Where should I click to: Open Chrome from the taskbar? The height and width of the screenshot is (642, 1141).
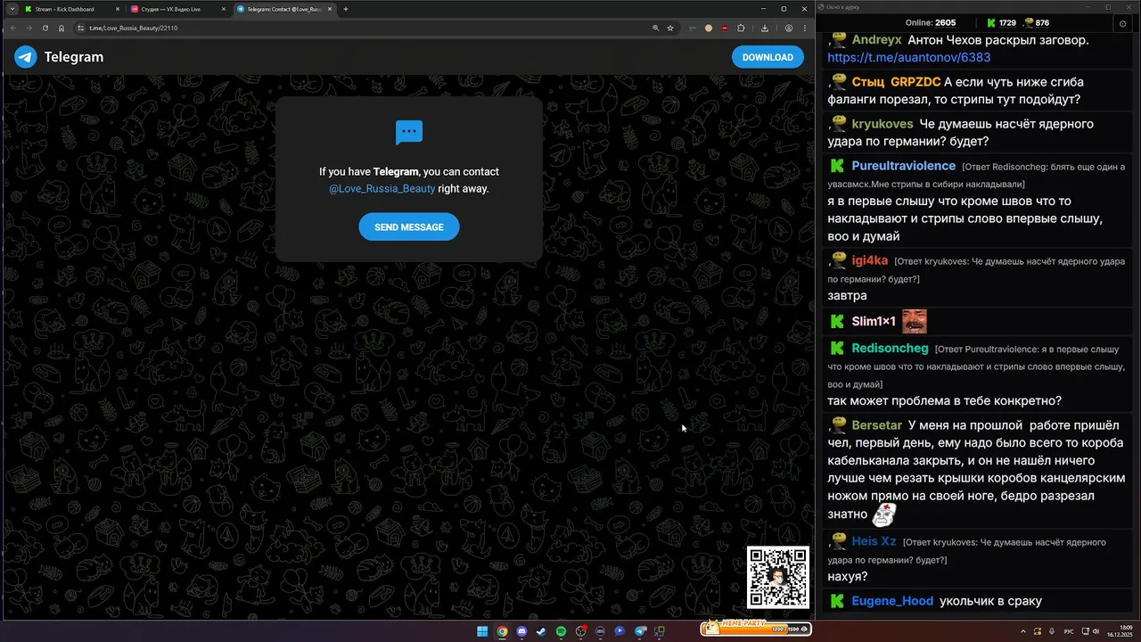click(x=502, y=631)
